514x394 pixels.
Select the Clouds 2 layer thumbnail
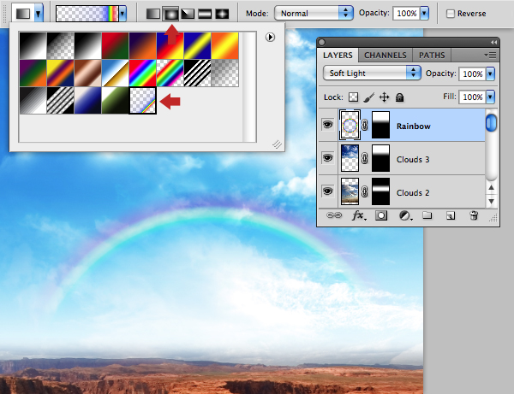[350, 191]
